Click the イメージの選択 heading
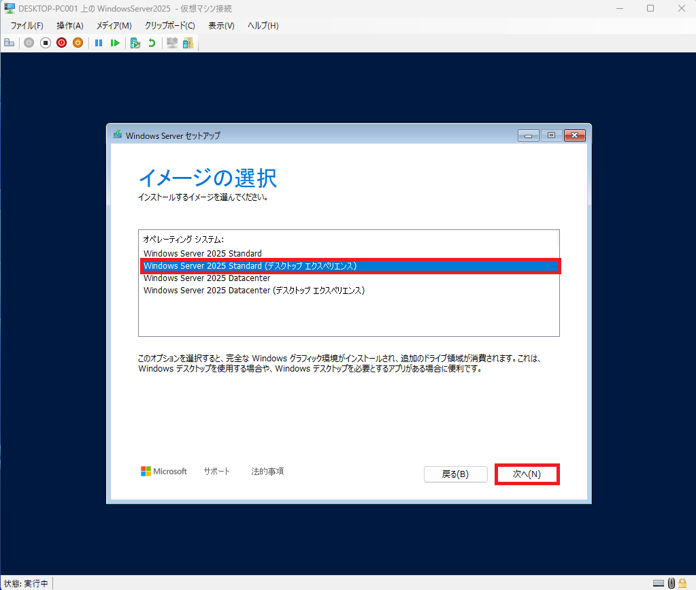 point(208,178)
